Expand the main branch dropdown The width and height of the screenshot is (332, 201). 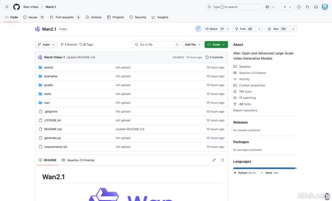(x=46, y=45)
